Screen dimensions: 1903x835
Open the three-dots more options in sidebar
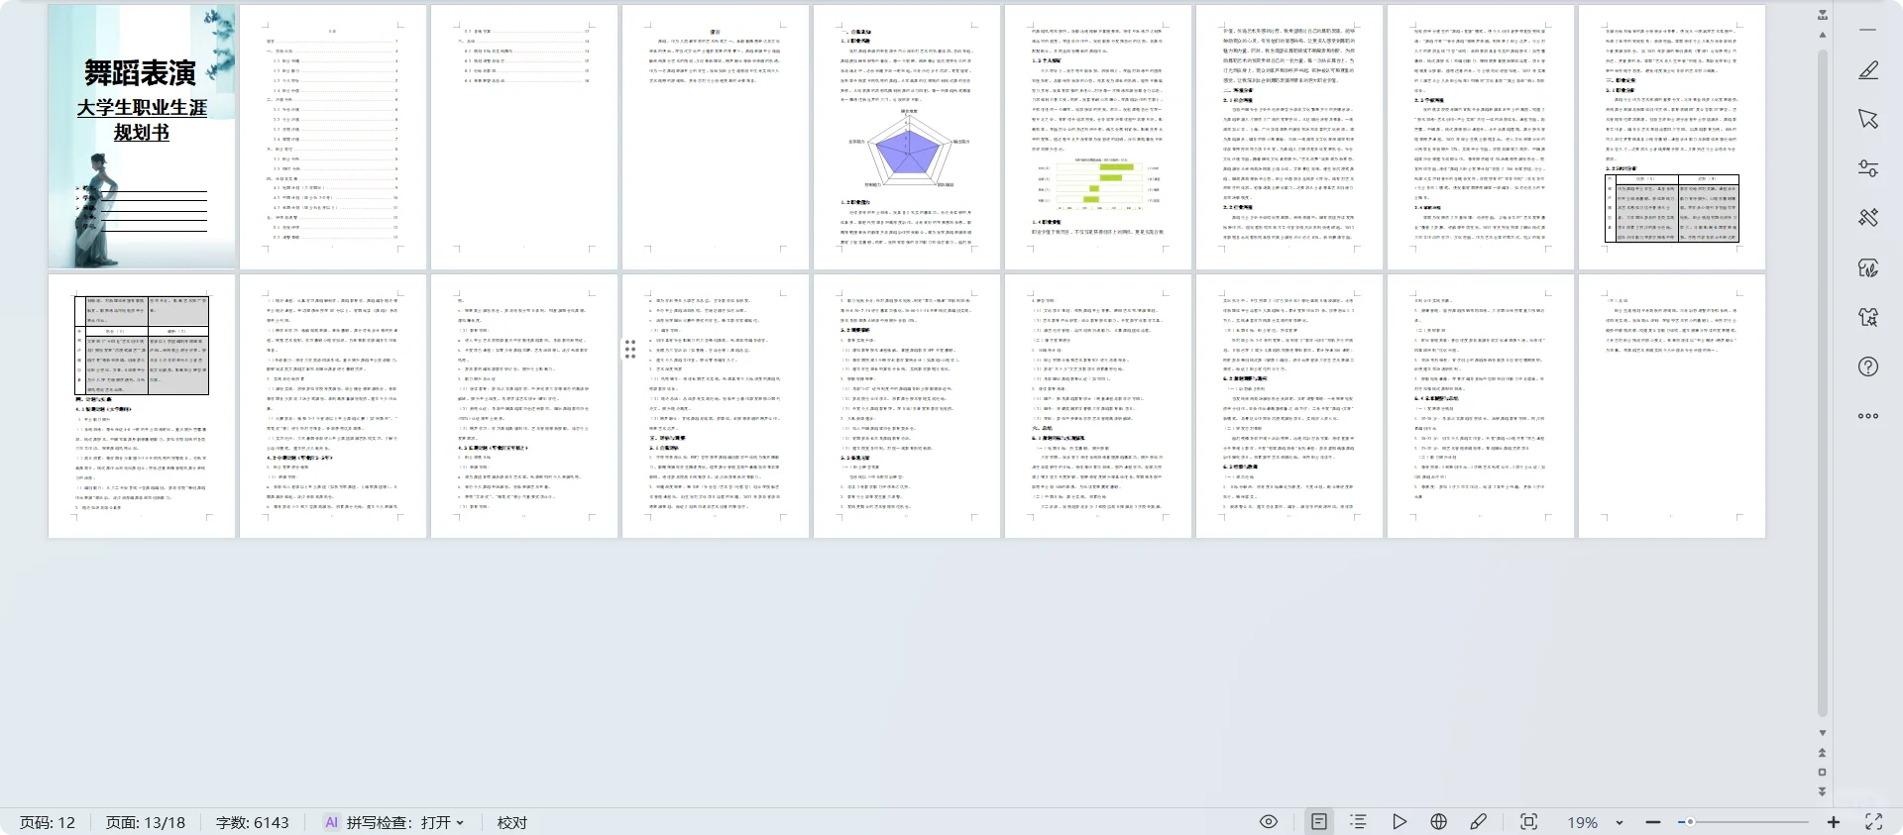pos(1868,416)
